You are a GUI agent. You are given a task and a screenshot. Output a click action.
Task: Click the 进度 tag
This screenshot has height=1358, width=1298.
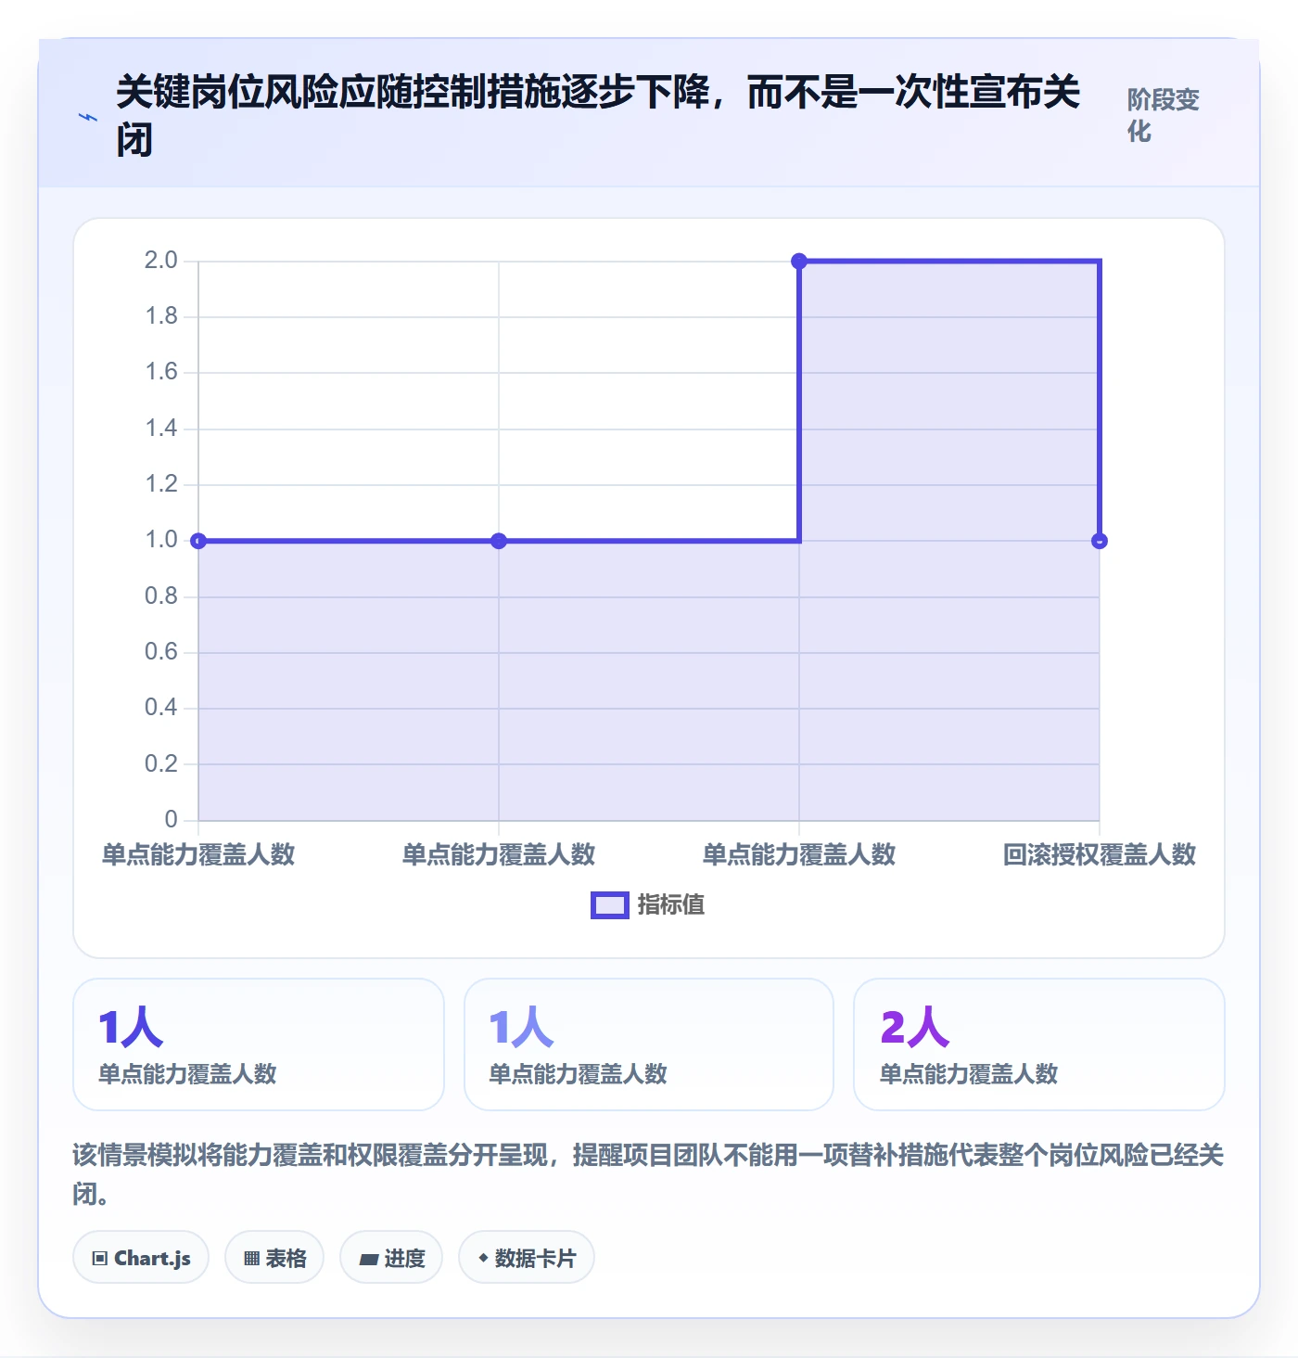point(391,1258)
